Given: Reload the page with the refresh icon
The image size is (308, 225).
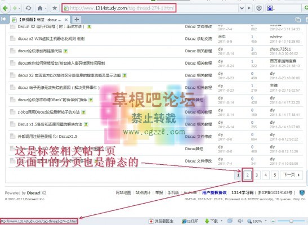Looking at the screenshot, I should click(29, 8).
